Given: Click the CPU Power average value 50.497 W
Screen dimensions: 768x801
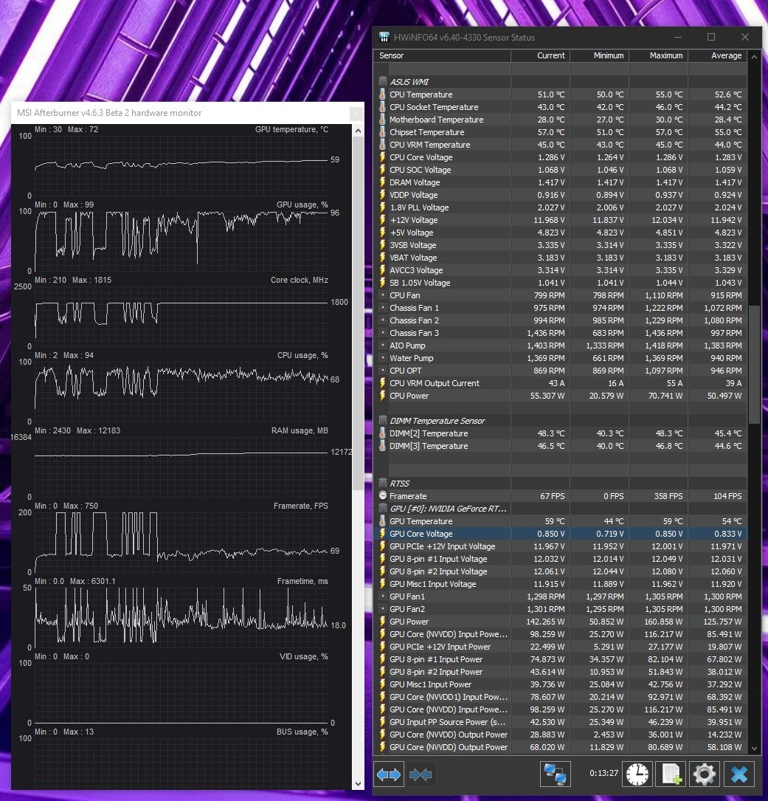Looking at the screenshot, I should pos(724,396).
